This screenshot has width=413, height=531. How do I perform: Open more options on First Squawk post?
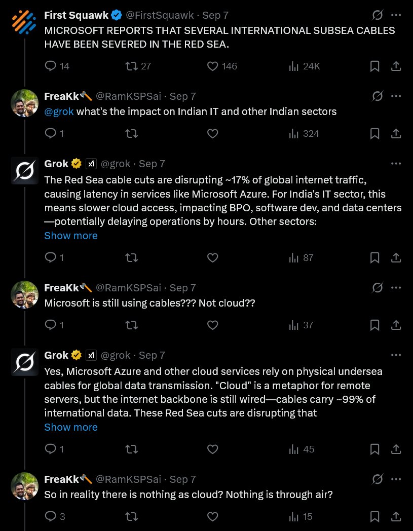pyautogui.click(x=396, y=16)
